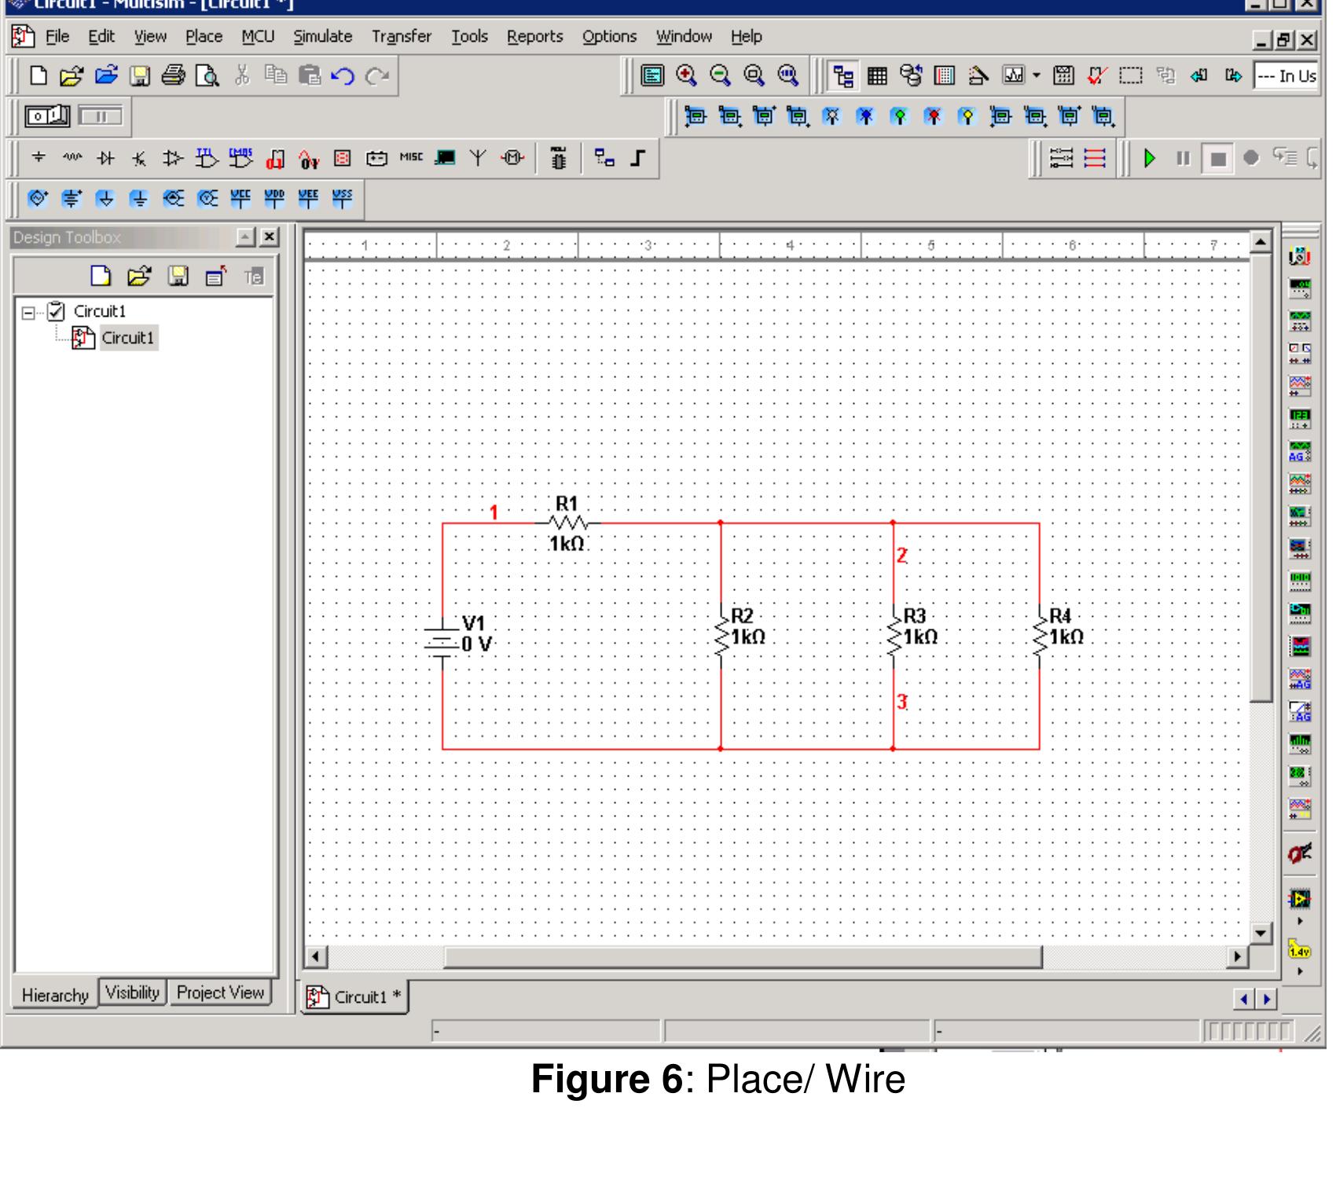Click the Zoom In magnifier icon
Image resolution: width=1336 pixels, height=1185 pixels.
(x=686, y=75)
